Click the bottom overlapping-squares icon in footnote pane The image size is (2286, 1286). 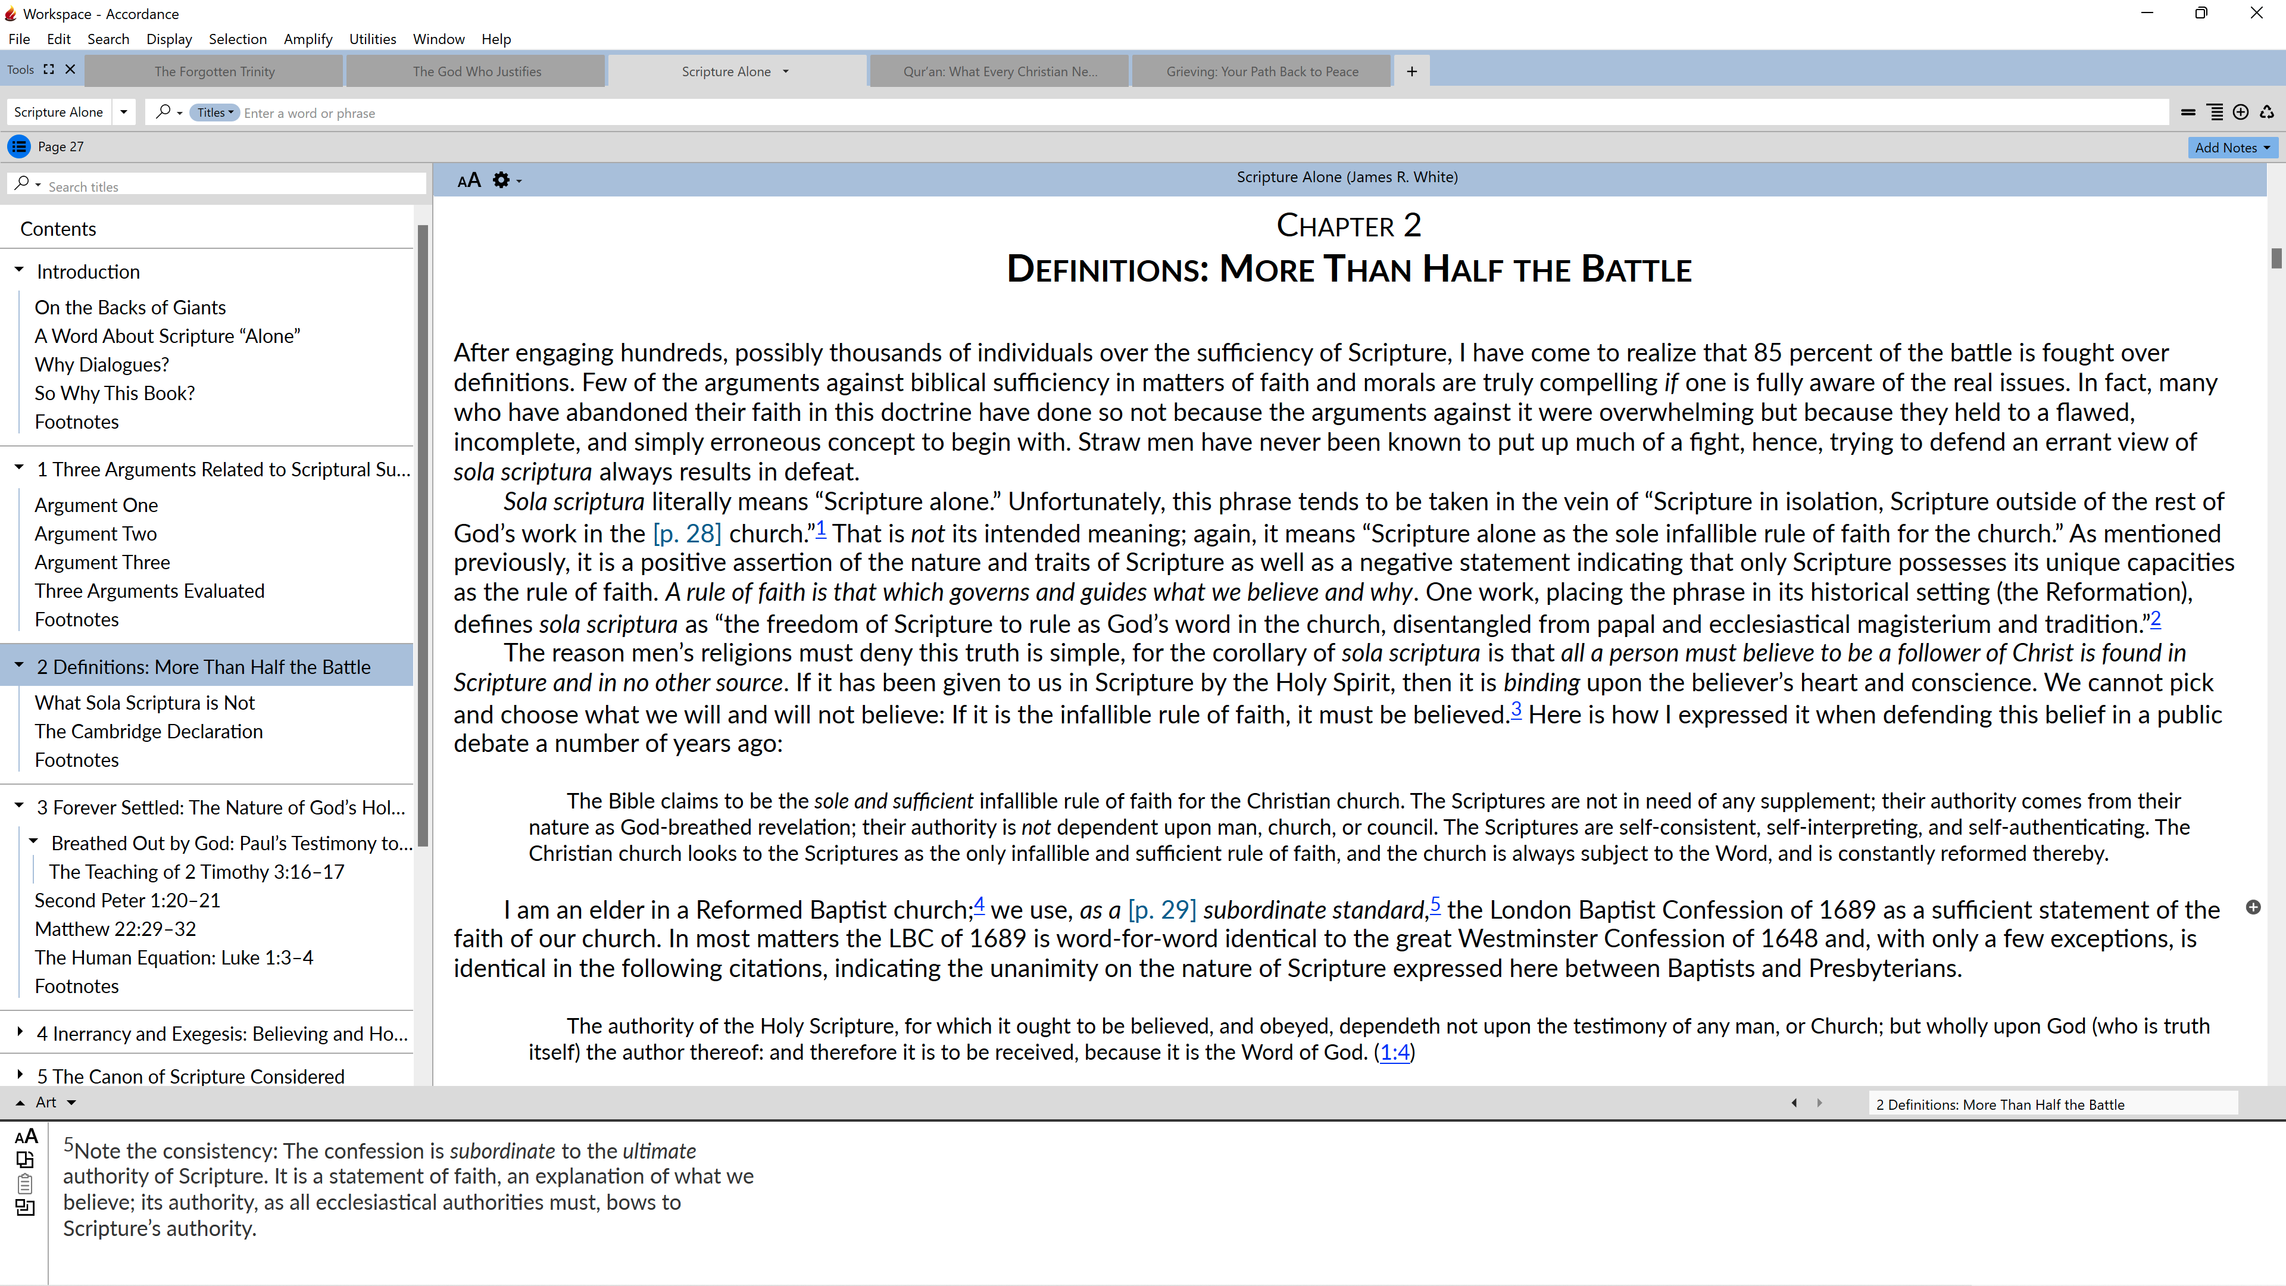(25, 1207)
